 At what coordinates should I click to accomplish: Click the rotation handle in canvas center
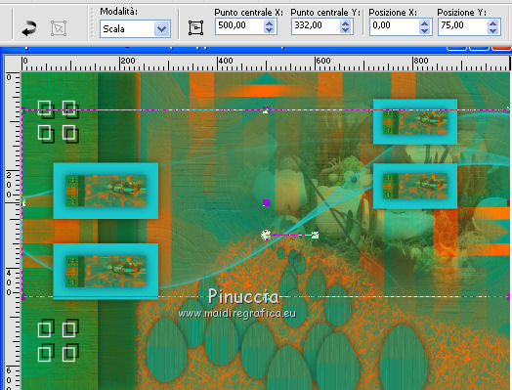266,235
